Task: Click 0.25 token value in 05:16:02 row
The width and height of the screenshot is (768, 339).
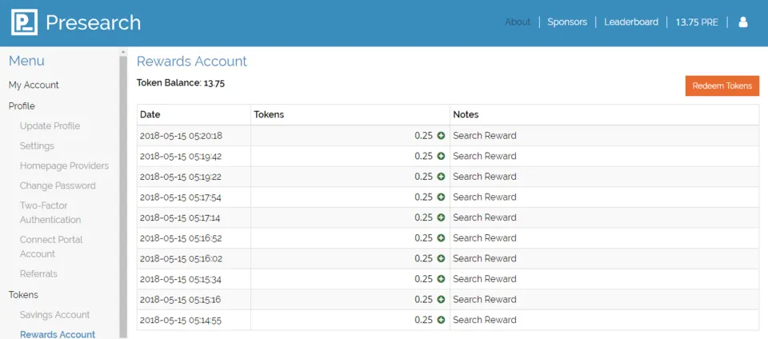Action: click(424, 258)
